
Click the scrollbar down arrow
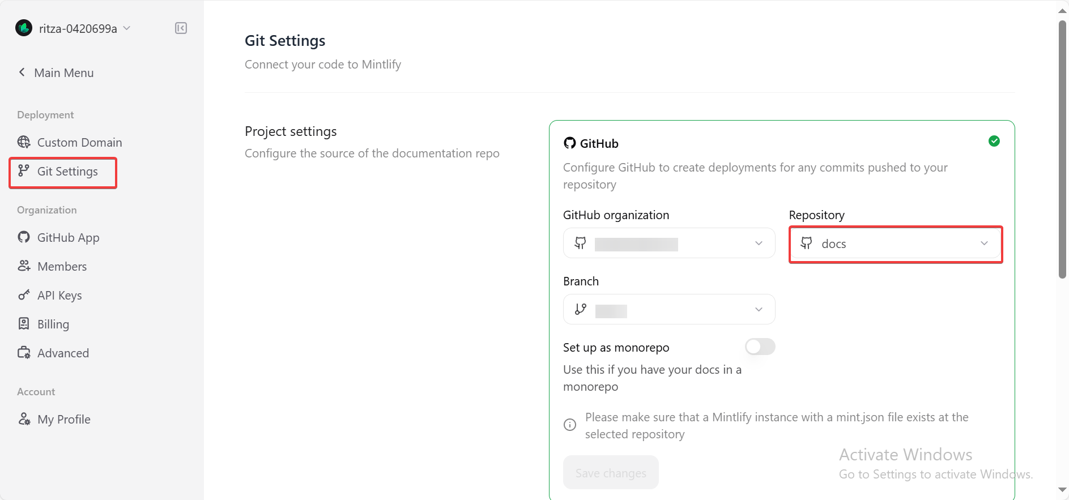click(1062, 490)
